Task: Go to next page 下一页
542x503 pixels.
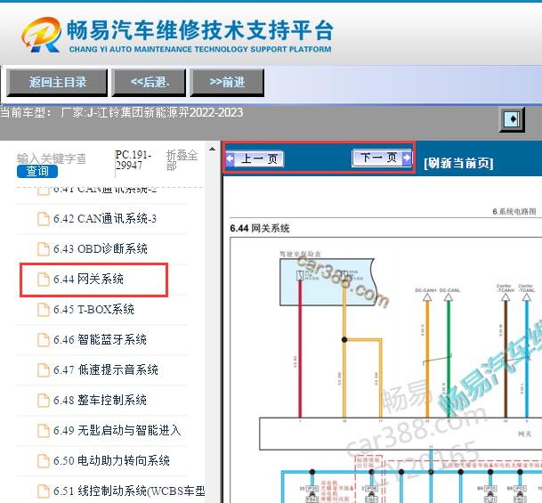Action: click(382, 158)
